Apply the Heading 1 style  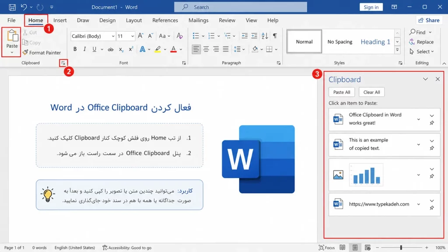(x=375, y=42)
